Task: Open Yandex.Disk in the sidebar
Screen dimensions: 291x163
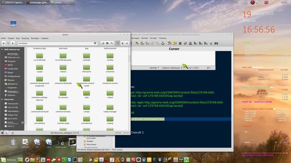Action: coord(11,69)
